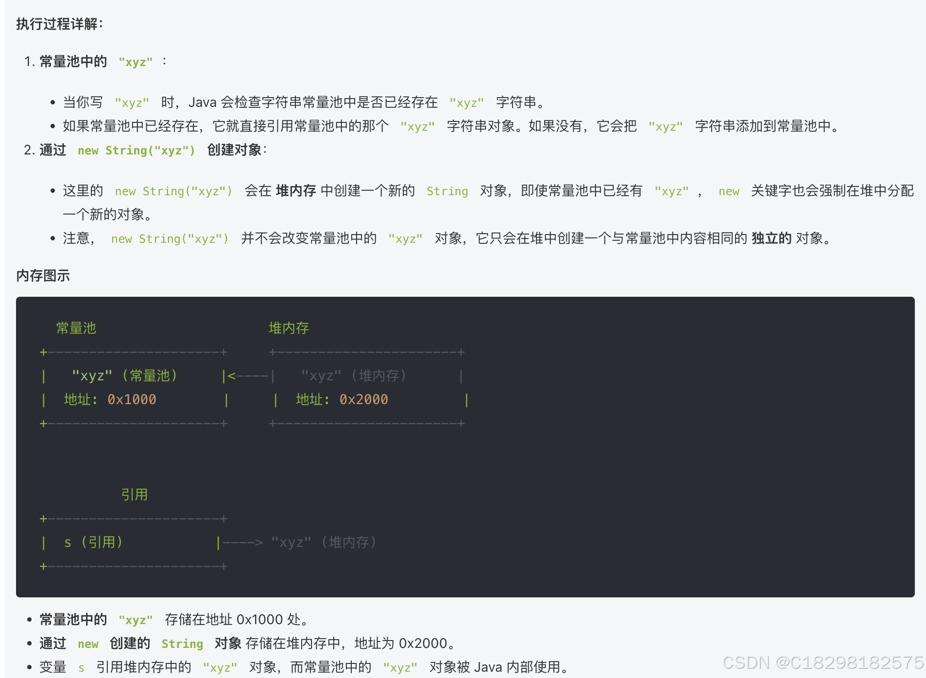Image resolution: width=926 pixels, height=678 pixels.
Task: Click the inline code String keyword
Action: coord(446,191)
